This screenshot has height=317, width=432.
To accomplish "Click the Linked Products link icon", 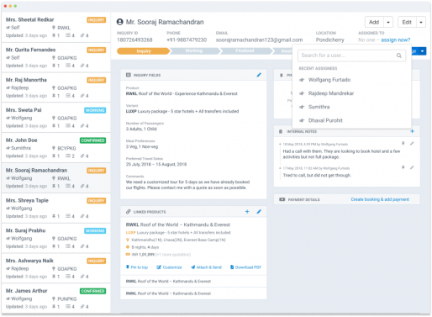I will click(x=129, y=212).
